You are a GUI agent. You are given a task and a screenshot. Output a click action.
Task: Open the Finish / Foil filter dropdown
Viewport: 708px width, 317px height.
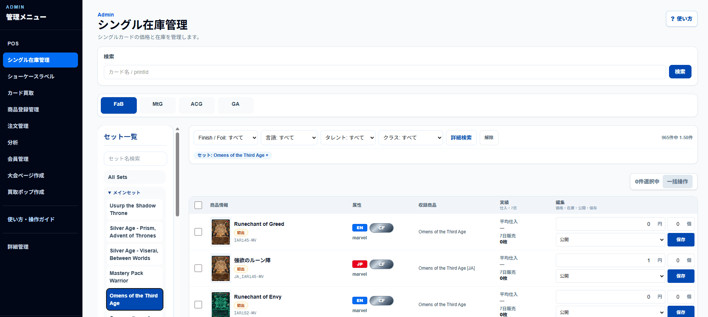226,138
